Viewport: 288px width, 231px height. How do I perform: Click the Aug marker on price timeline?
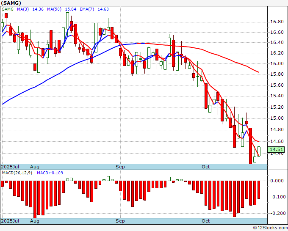[x=35, y=167]
